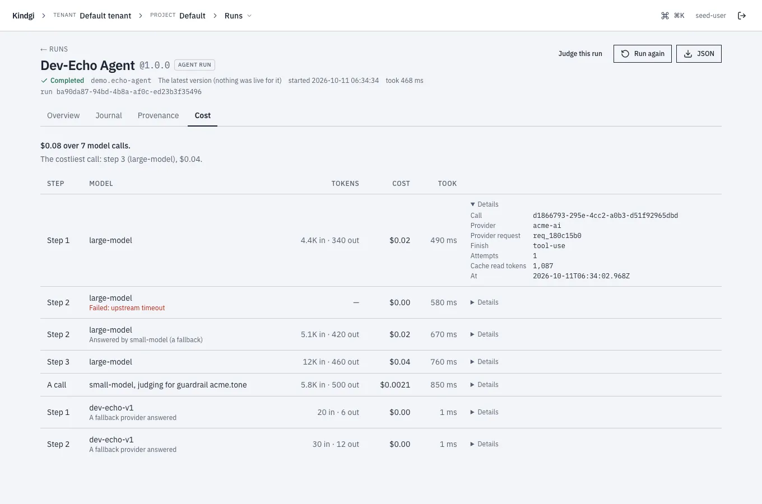This screenshot has width=762, height=504.
Task: Click the 'small-model, judging for guardrail acme.tone' cell
Action: pos(168,385)
